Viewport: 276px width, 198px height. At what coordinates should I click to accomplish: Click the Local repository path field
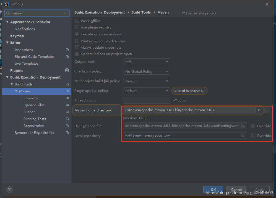pos(185,136)
